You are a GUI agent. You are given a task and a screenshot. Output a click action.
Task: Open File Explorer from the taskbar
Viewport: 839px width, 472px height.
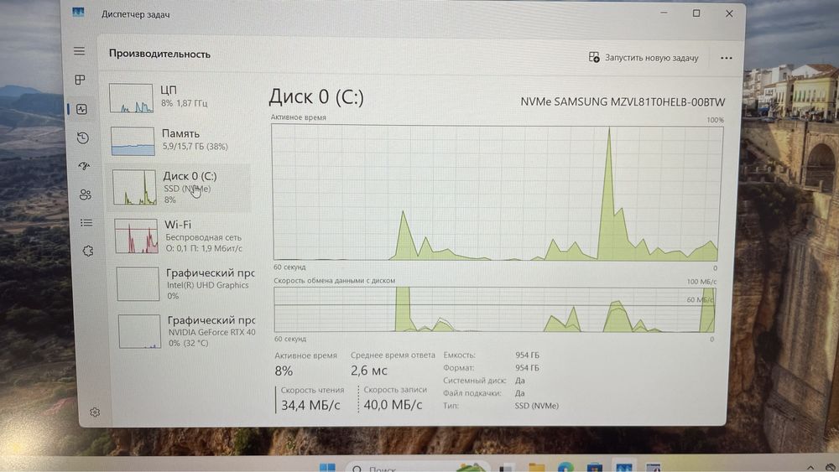click(537, 467)
